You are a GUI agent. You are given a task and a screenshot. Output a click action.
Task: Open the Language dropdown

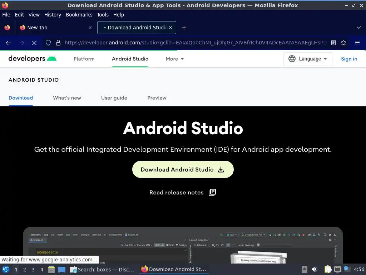[x=308, y=59]
